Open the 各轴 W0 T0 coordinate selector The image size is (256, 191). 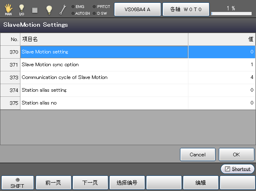pos(186,9)
